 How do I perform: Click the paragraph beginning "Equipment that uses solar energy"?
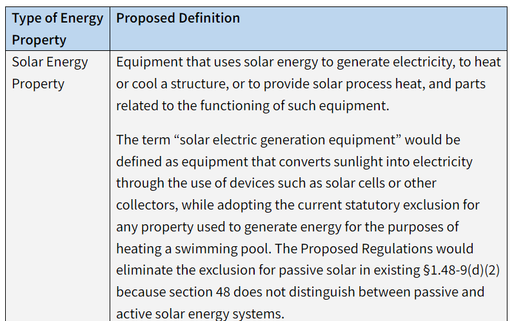point(300,84)
